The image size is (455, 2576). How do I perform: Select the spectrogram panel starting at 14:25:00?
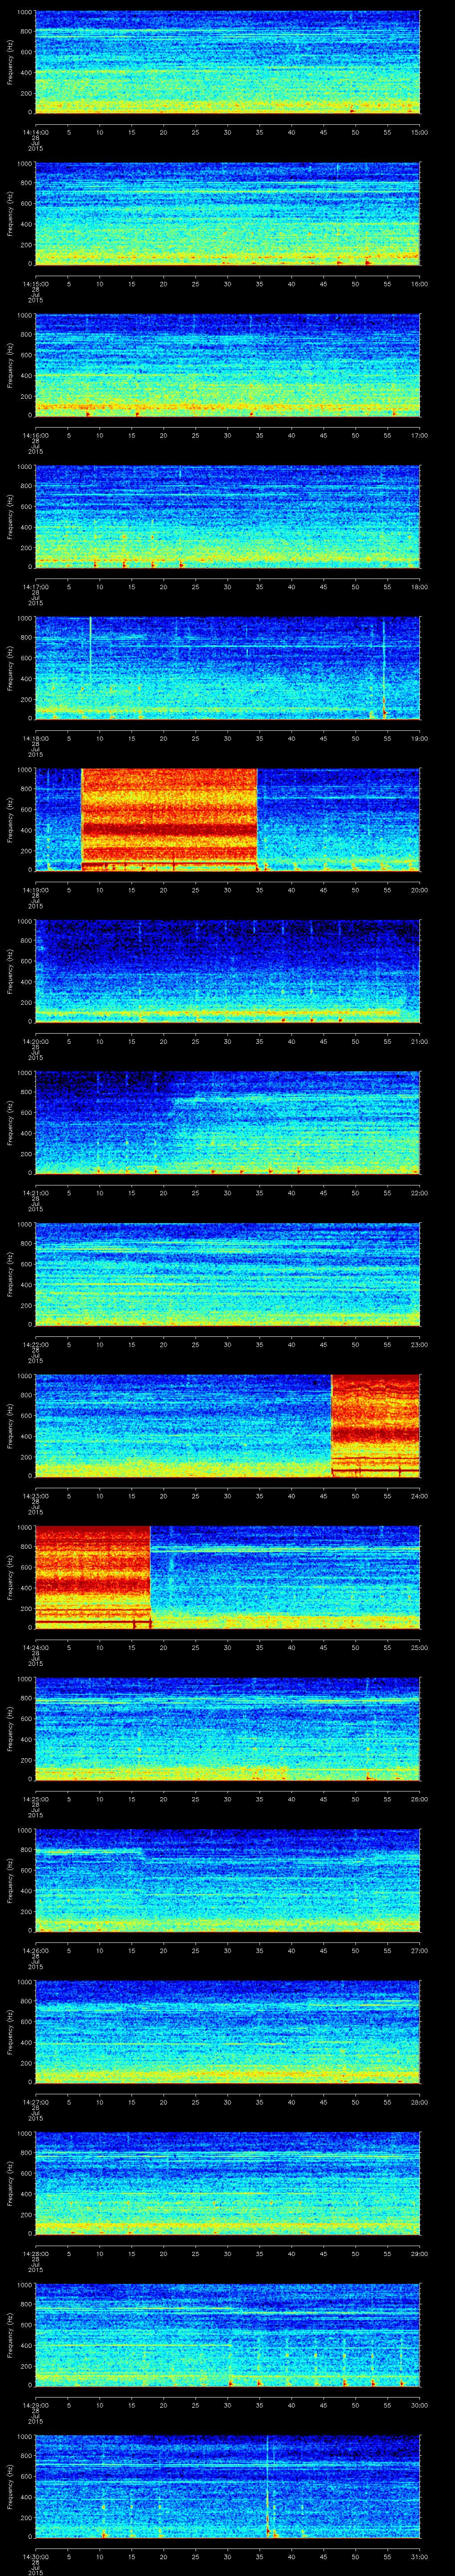tap(227, 1729)
